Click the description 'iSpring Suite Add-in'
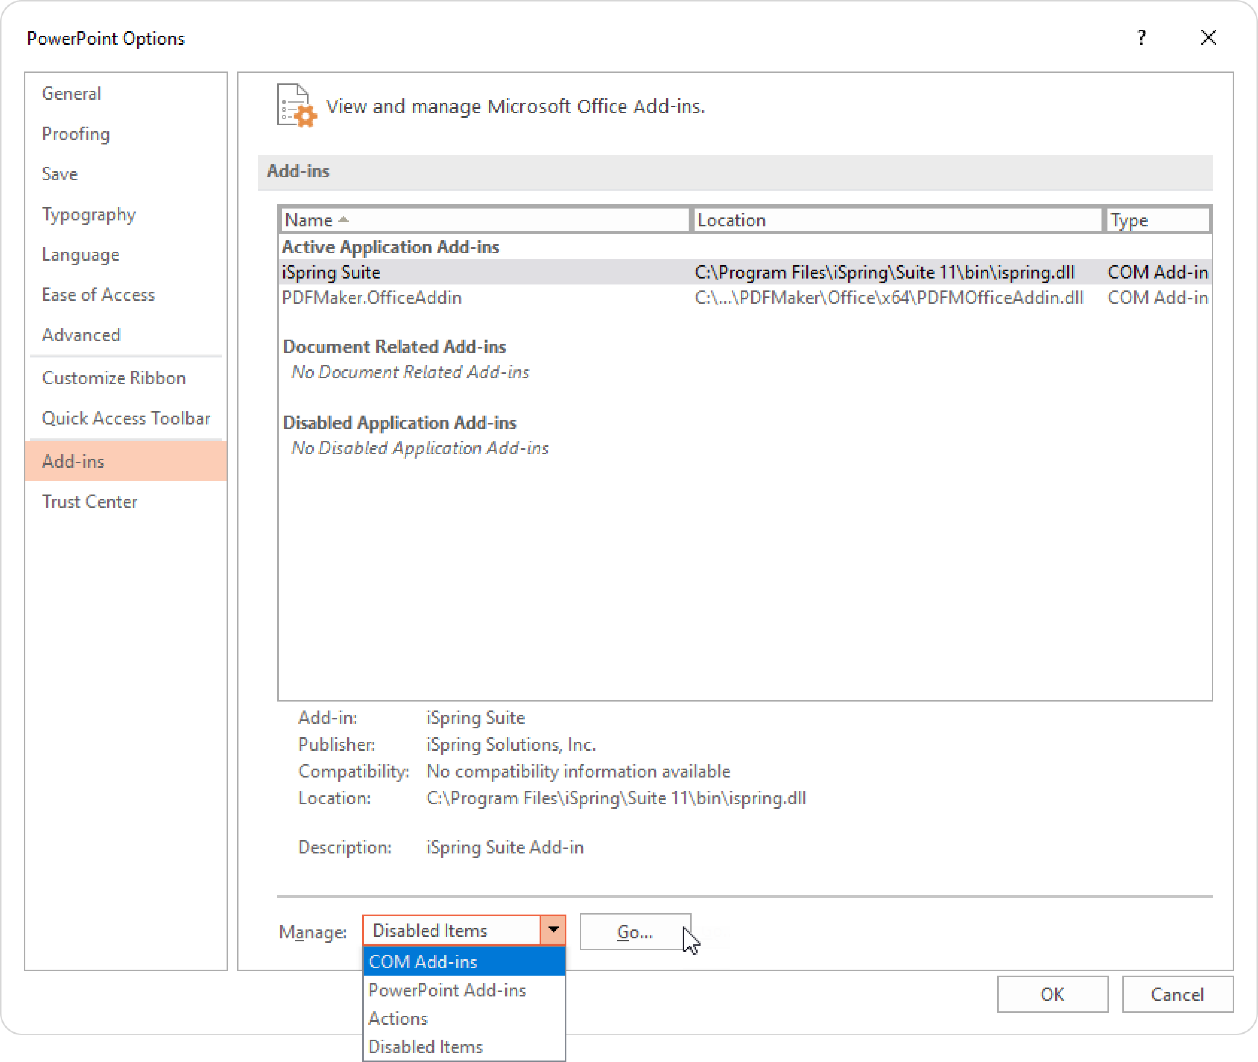1258x1062 pixels. (505, 847)
